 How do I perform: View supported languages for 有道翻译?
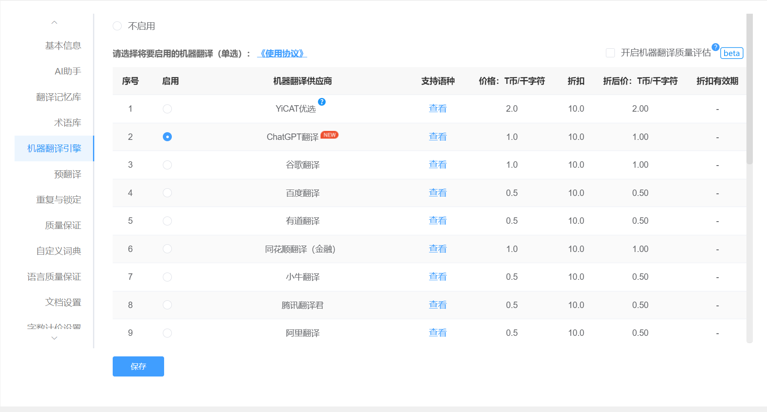tap(437, 221)
